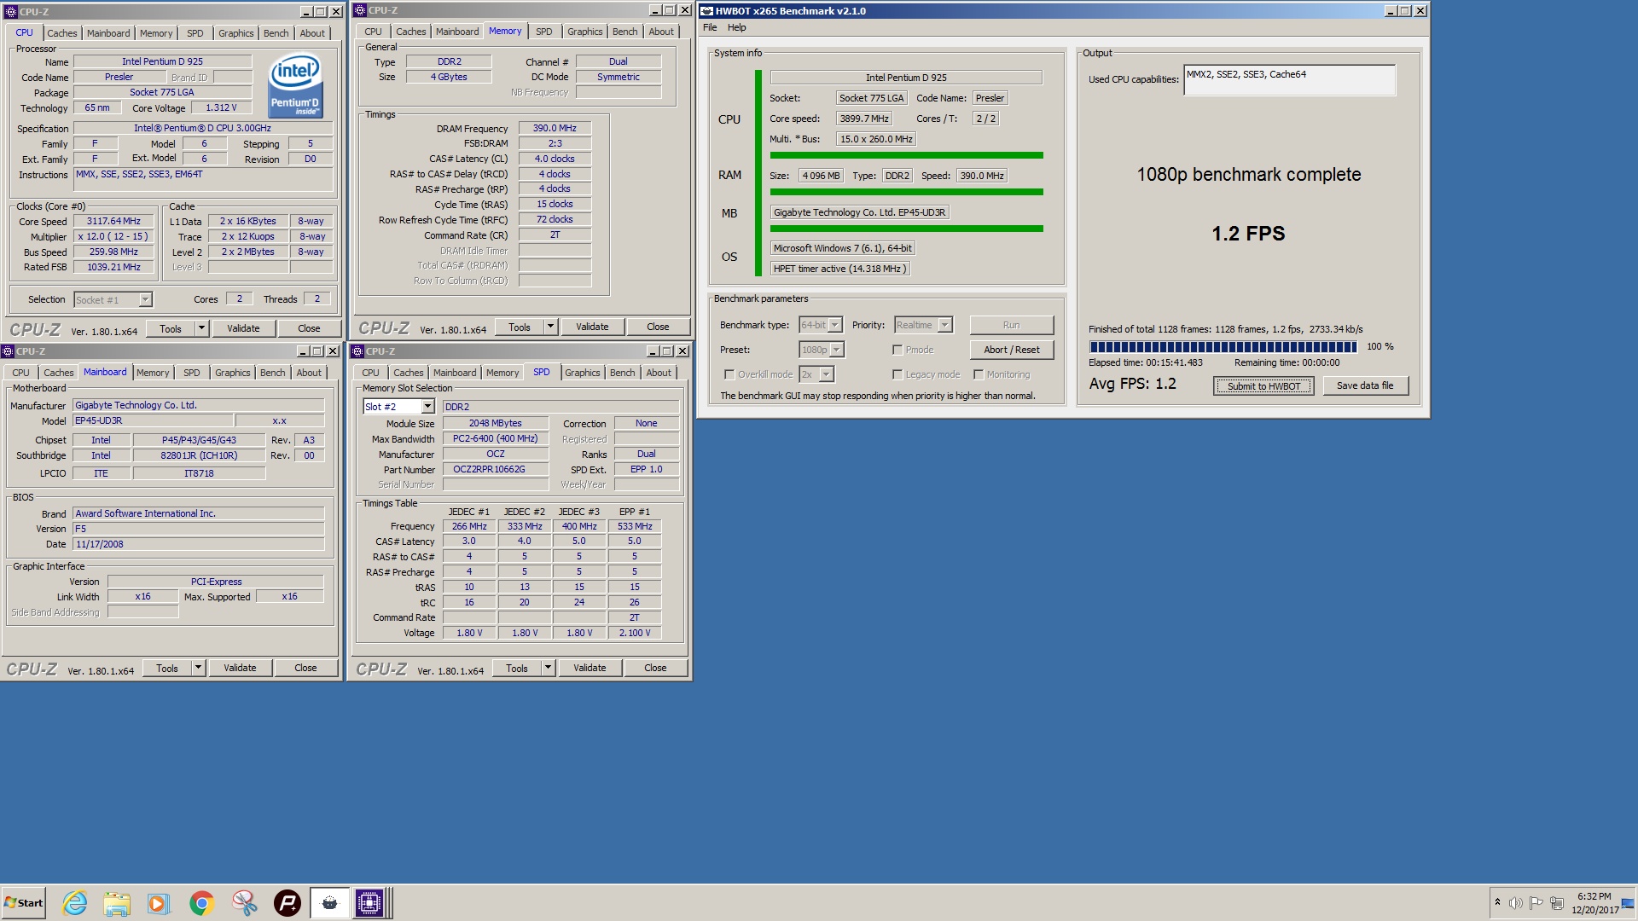Screen dimensions: 1638x921
Task: Click the CPU-Z SPD window title icon
Action: click(x=357, y=351)
